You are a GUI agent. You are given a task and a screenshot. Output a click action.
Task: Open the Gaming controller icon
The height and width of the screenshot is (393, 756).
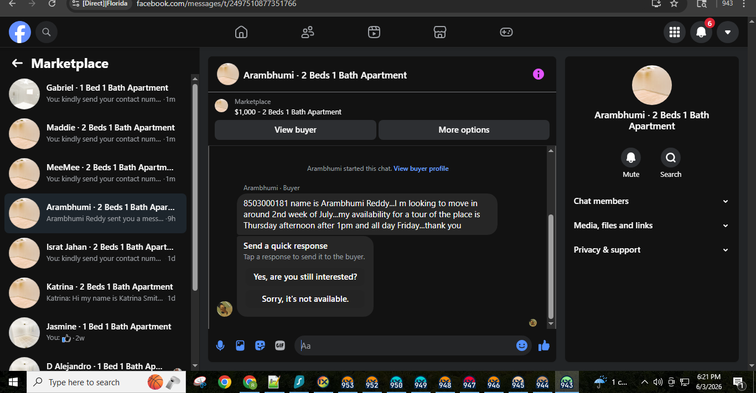click(506, 32)
